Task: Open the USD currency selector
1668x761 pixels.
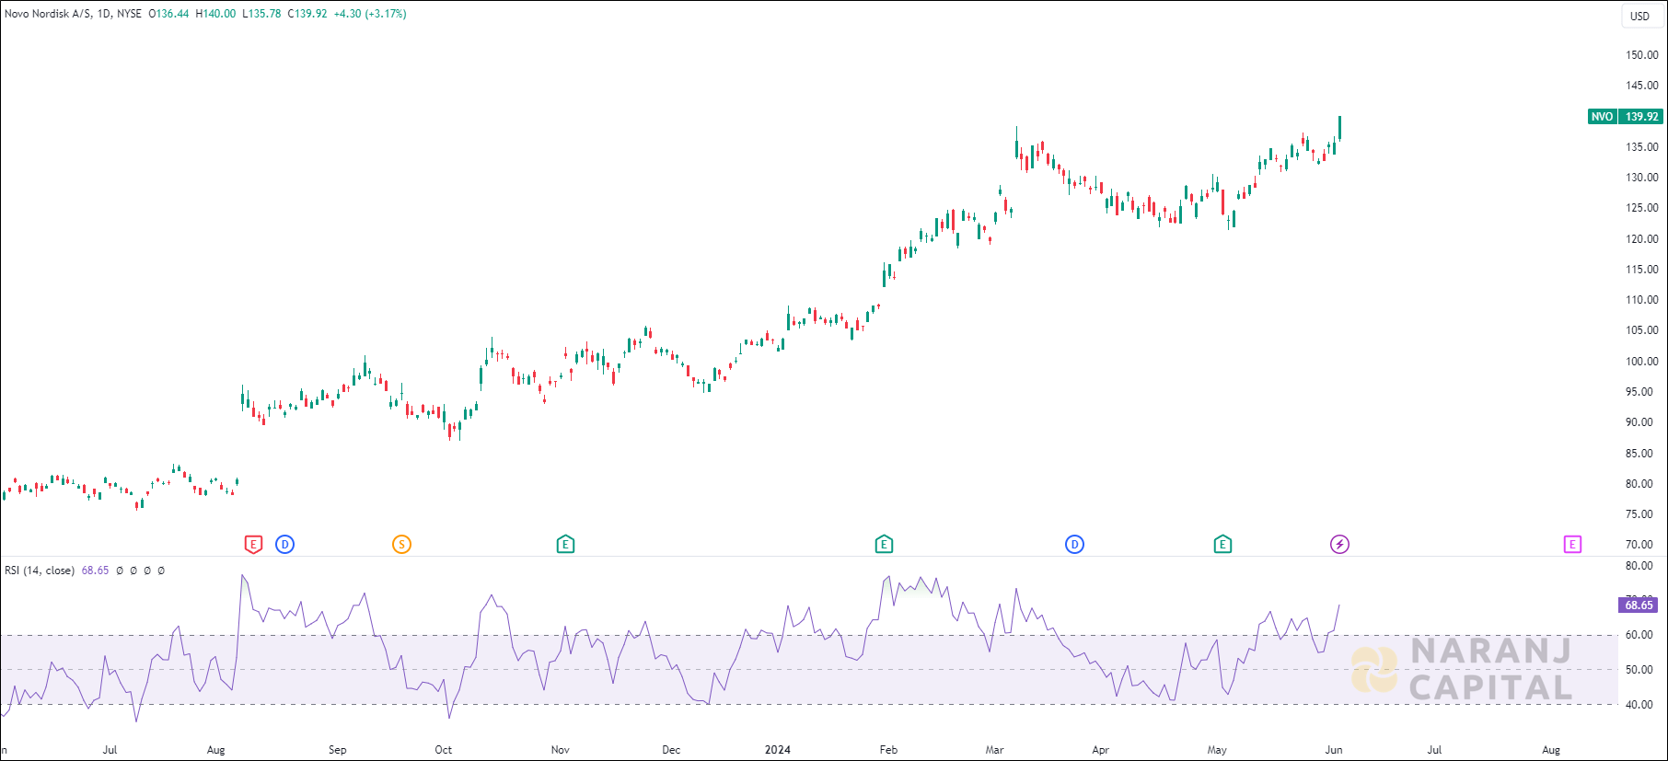Action: point(1640,16)
